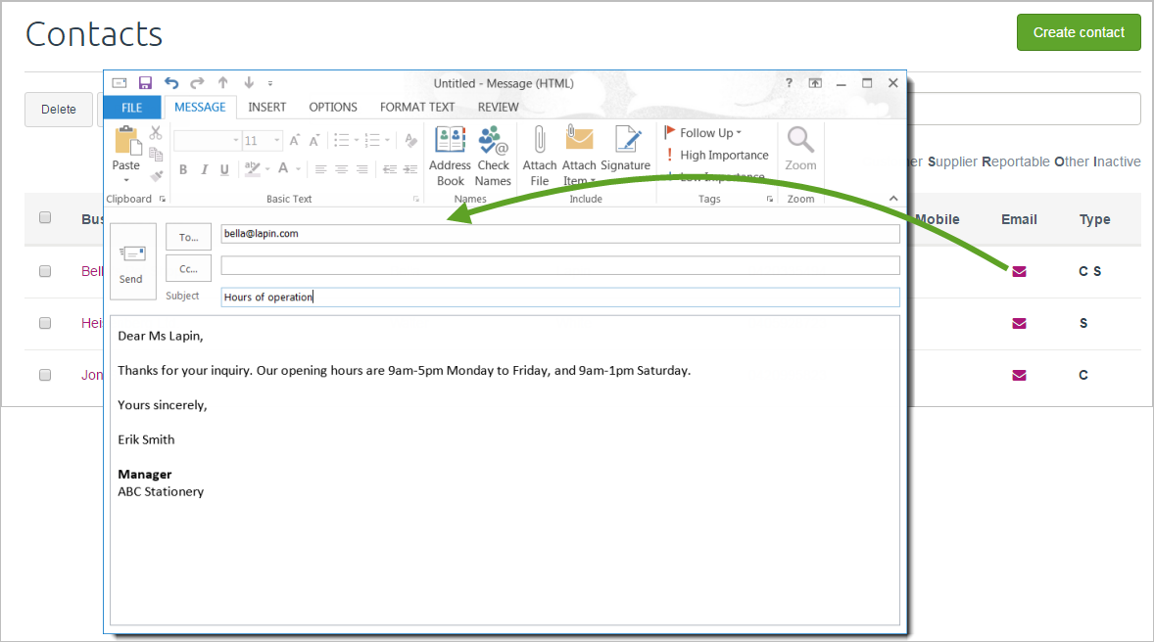Click the Send envelope button
The width and height of the screenshot is (1154, 642).
131,262
